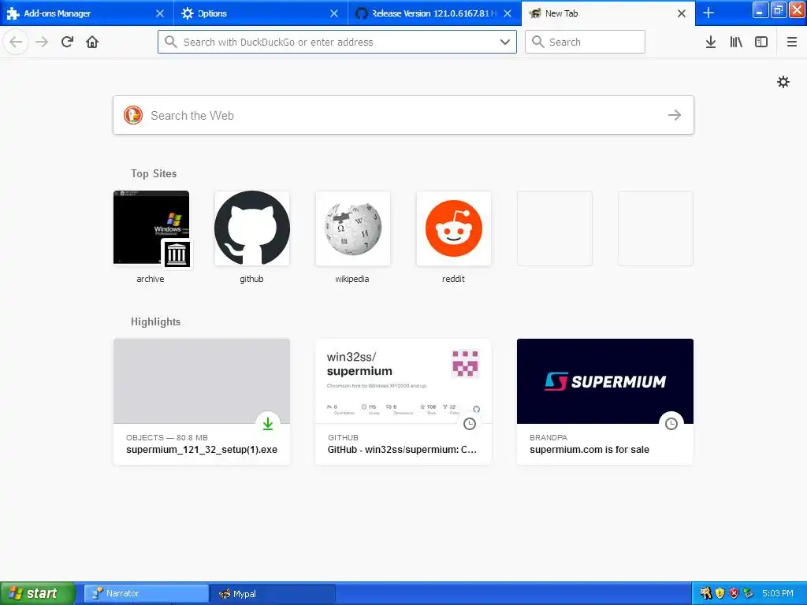Close the Options tab
Image resolution: width=807 pixels, height=605 pixels.
tap(334, 13)
